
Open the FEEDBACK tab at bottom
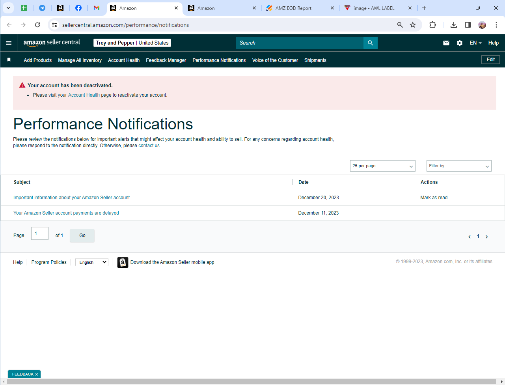(23, 374)
